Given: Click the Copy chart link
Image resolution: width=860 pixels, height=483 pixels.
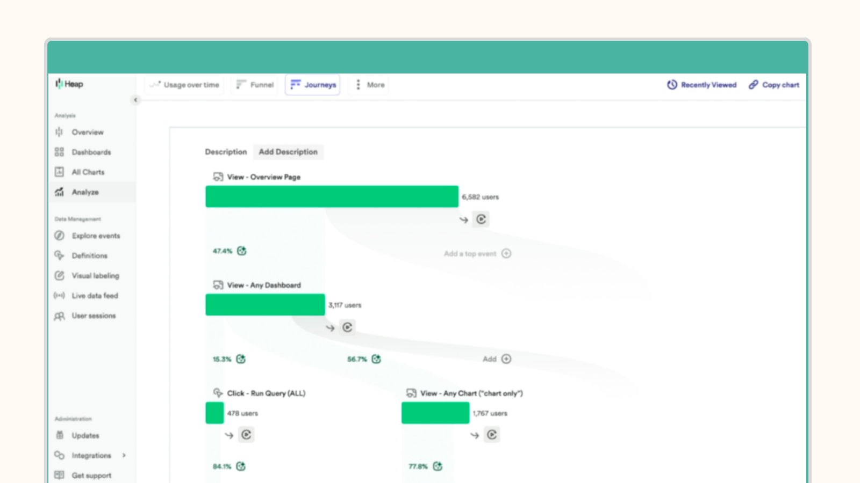Looking at the screenshot, I should click(x=774, y=84).
